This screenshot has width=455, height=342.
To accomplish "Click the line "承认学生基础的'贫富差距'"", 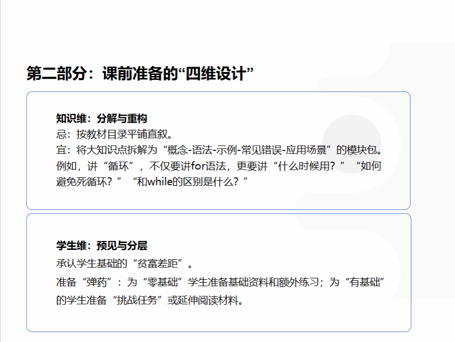I will pyautogui.click(x=125, y=264).
